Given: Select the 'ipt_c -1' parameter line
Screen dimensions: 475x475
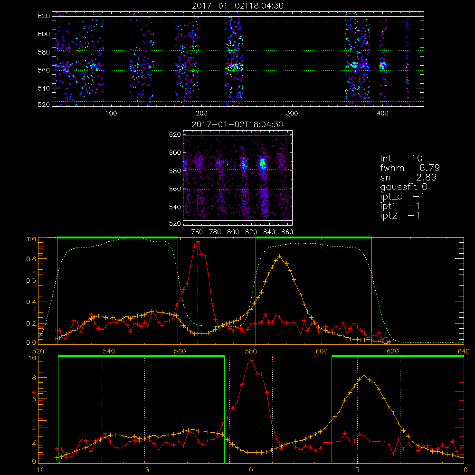Looking at the screenshot, I should (x=402, y=197).
